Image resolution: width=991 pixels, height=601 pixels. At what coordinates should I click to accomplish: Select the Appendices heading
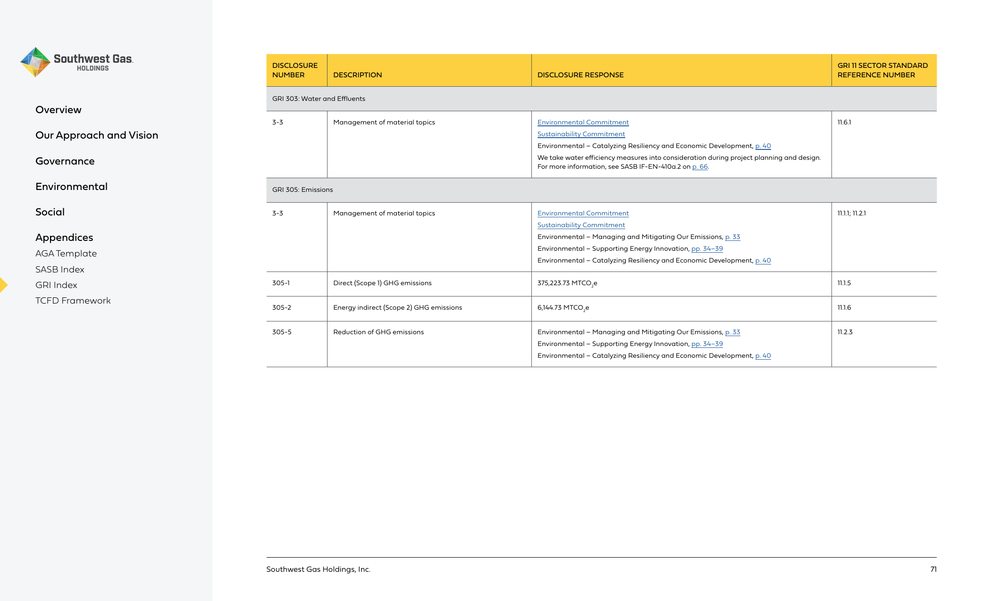[x=64, y=238]
